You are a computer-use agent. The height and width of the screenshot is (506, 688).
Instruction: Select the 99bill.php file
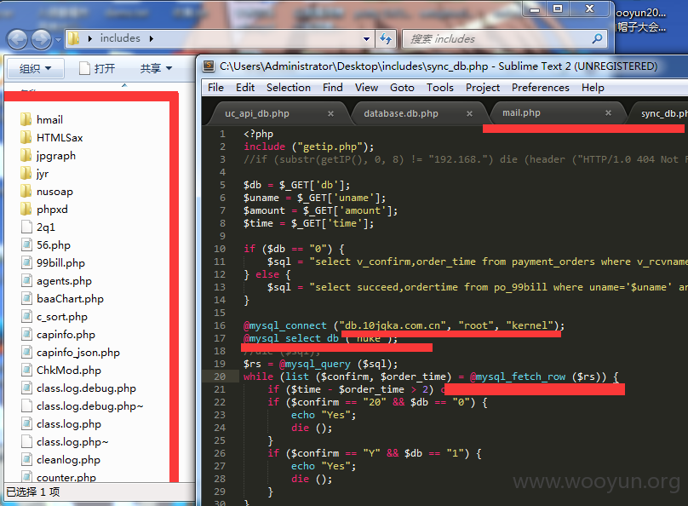(x=53, y=263)
